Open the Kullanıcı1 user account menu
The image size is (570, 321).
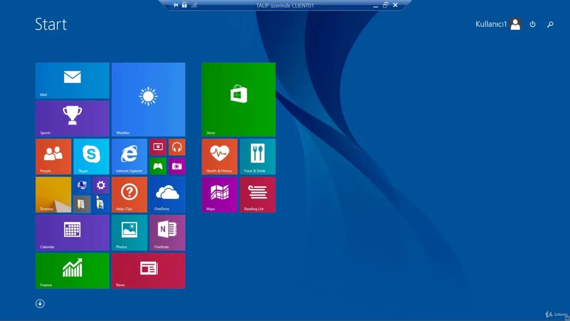click(498, 24)
